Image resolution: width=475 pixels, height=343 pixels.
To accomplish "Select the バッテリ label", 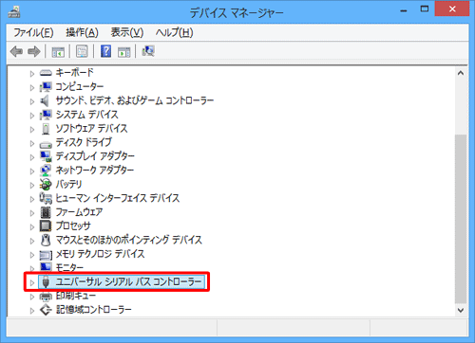I will pos(68,184).
